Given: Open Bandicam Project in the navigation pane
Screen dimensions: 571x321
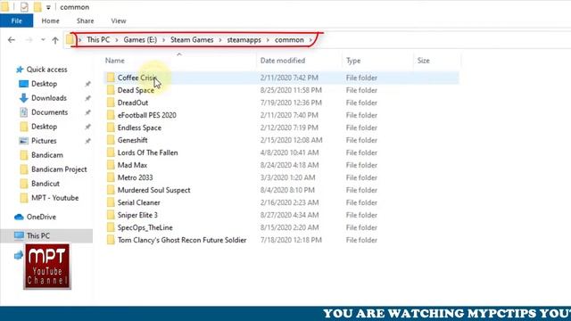Looking at the screenshot, I should [x=59, y=169].
